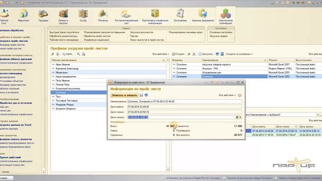Select Профили обмена данными in sidebar
This screenshot has height=181, width=322.
click(16, 59)
